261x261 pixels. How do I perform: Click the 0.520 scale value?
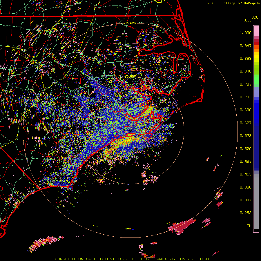click(x=246, y=149)
